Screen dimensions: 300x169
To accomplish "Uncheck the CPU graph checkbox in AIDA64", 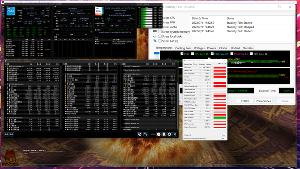I will 182,54.
